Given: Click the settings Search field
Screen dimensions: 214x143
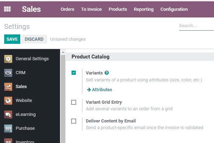Looking at the screenshot, I should point(197,26).
